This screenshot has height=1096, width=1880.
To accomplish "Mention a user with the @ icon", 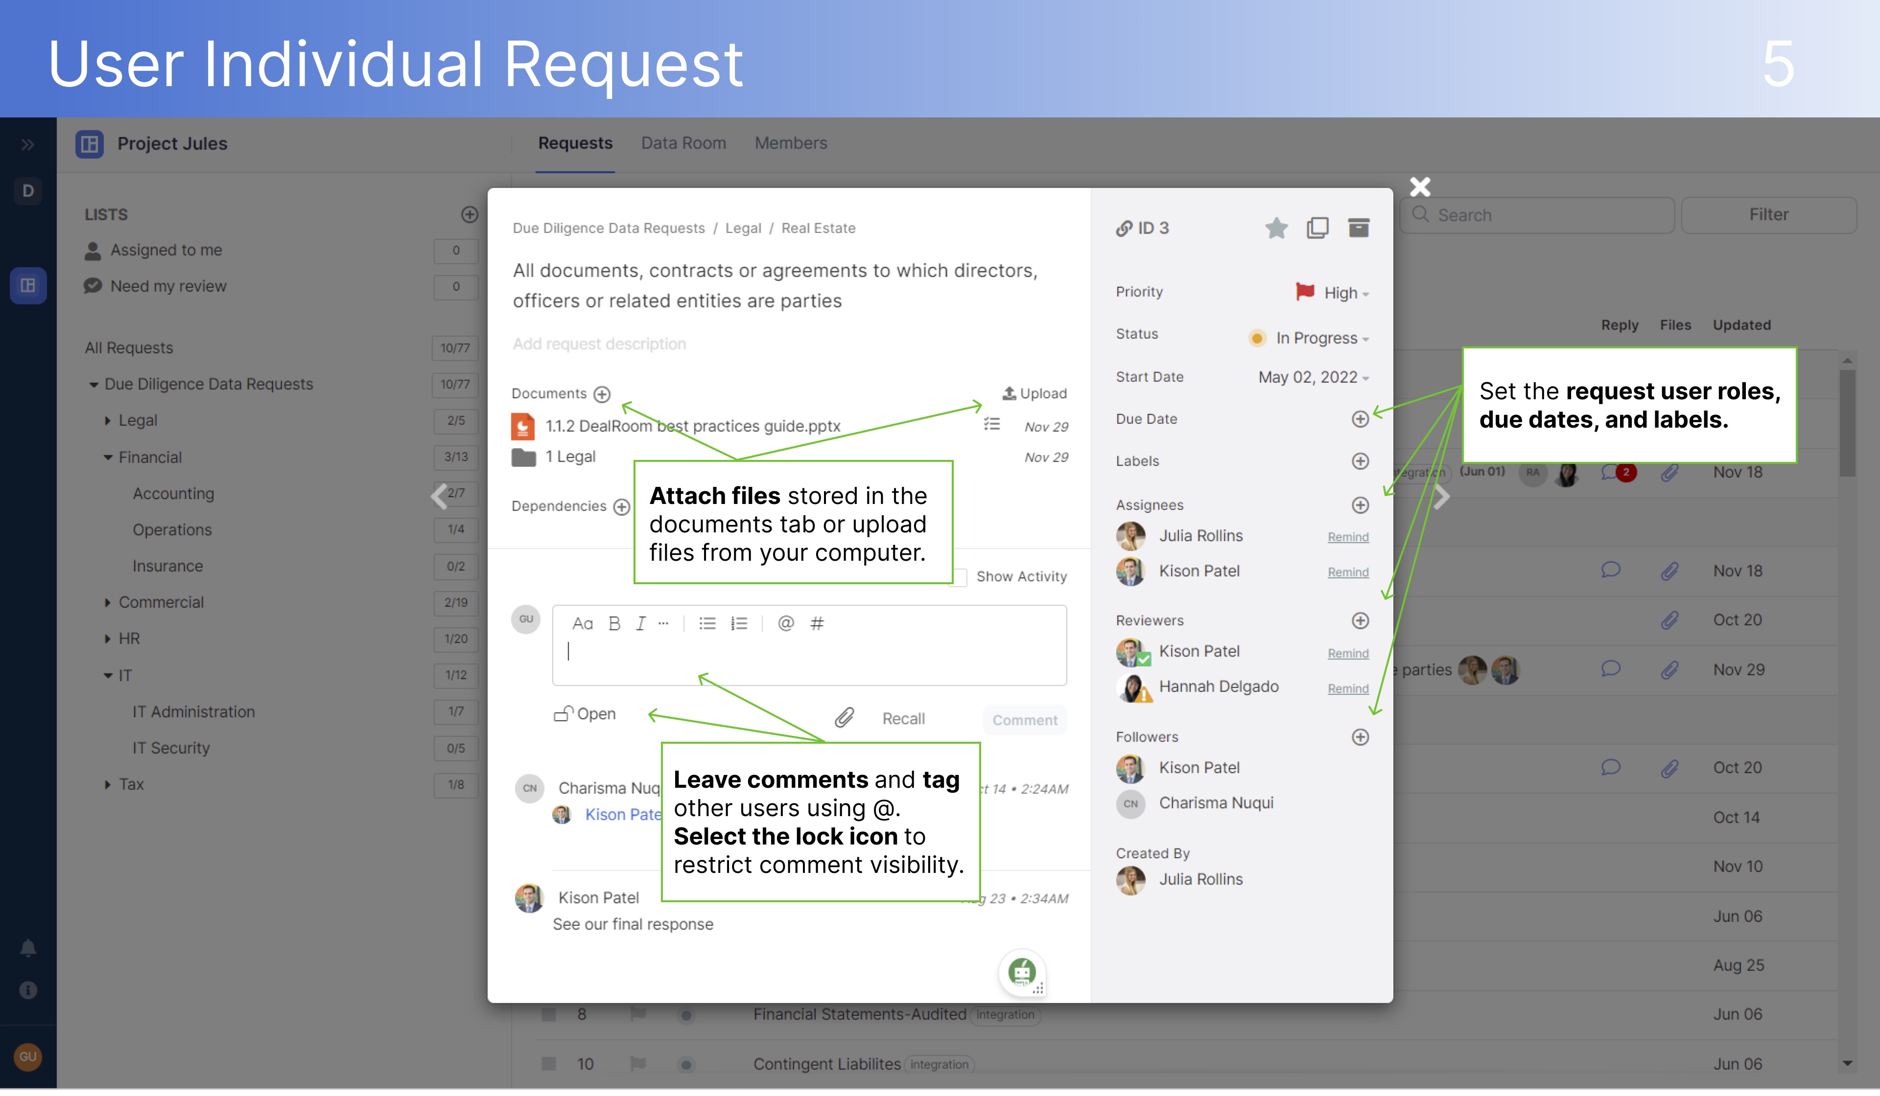I will pos(786,623).
